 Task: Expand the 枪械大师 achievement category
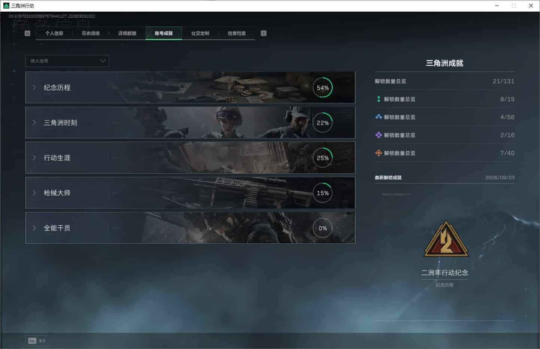[190, 193]
